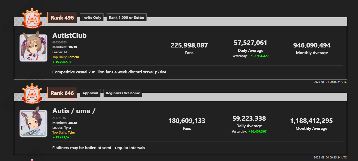
Task: Select the Beginners Welcome tag
Action: [123, 93]
